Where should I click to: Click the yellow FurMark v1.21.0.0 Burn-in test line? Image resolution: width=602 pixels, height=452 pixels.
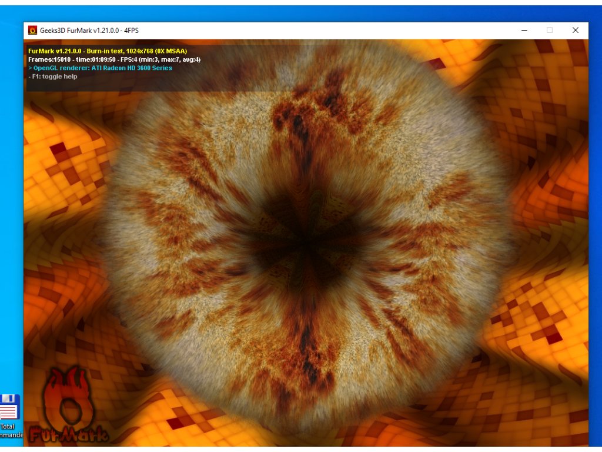(x=108, y=51)
